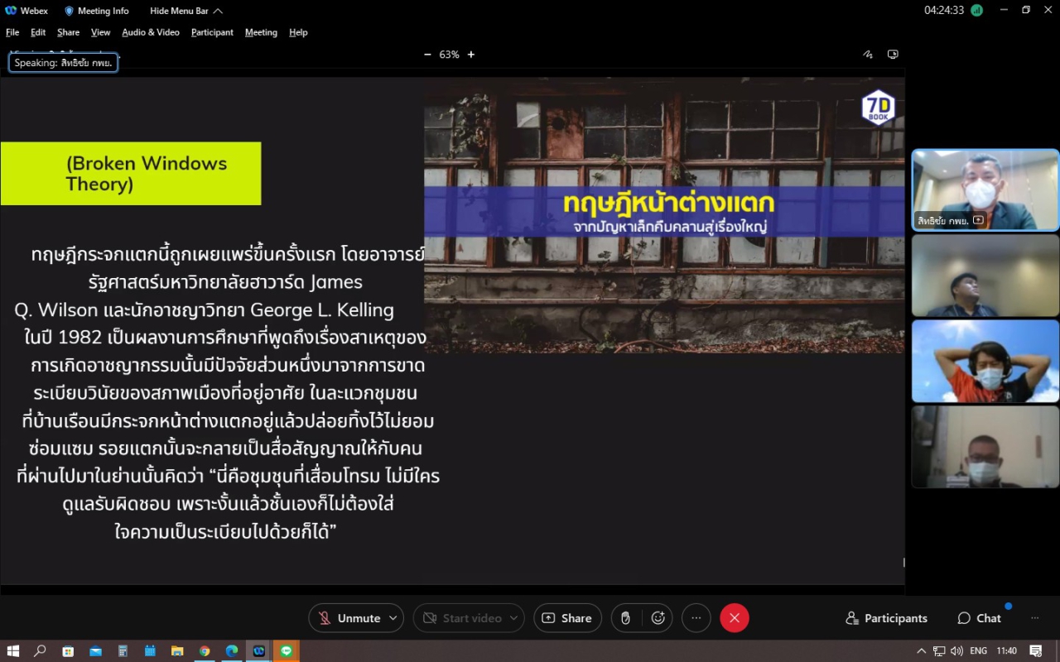Click the Share content button

567,618
